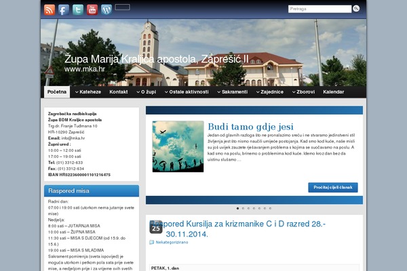Open the Kontakt menu item
The image size is (407, 271).
tap(118, 92)
